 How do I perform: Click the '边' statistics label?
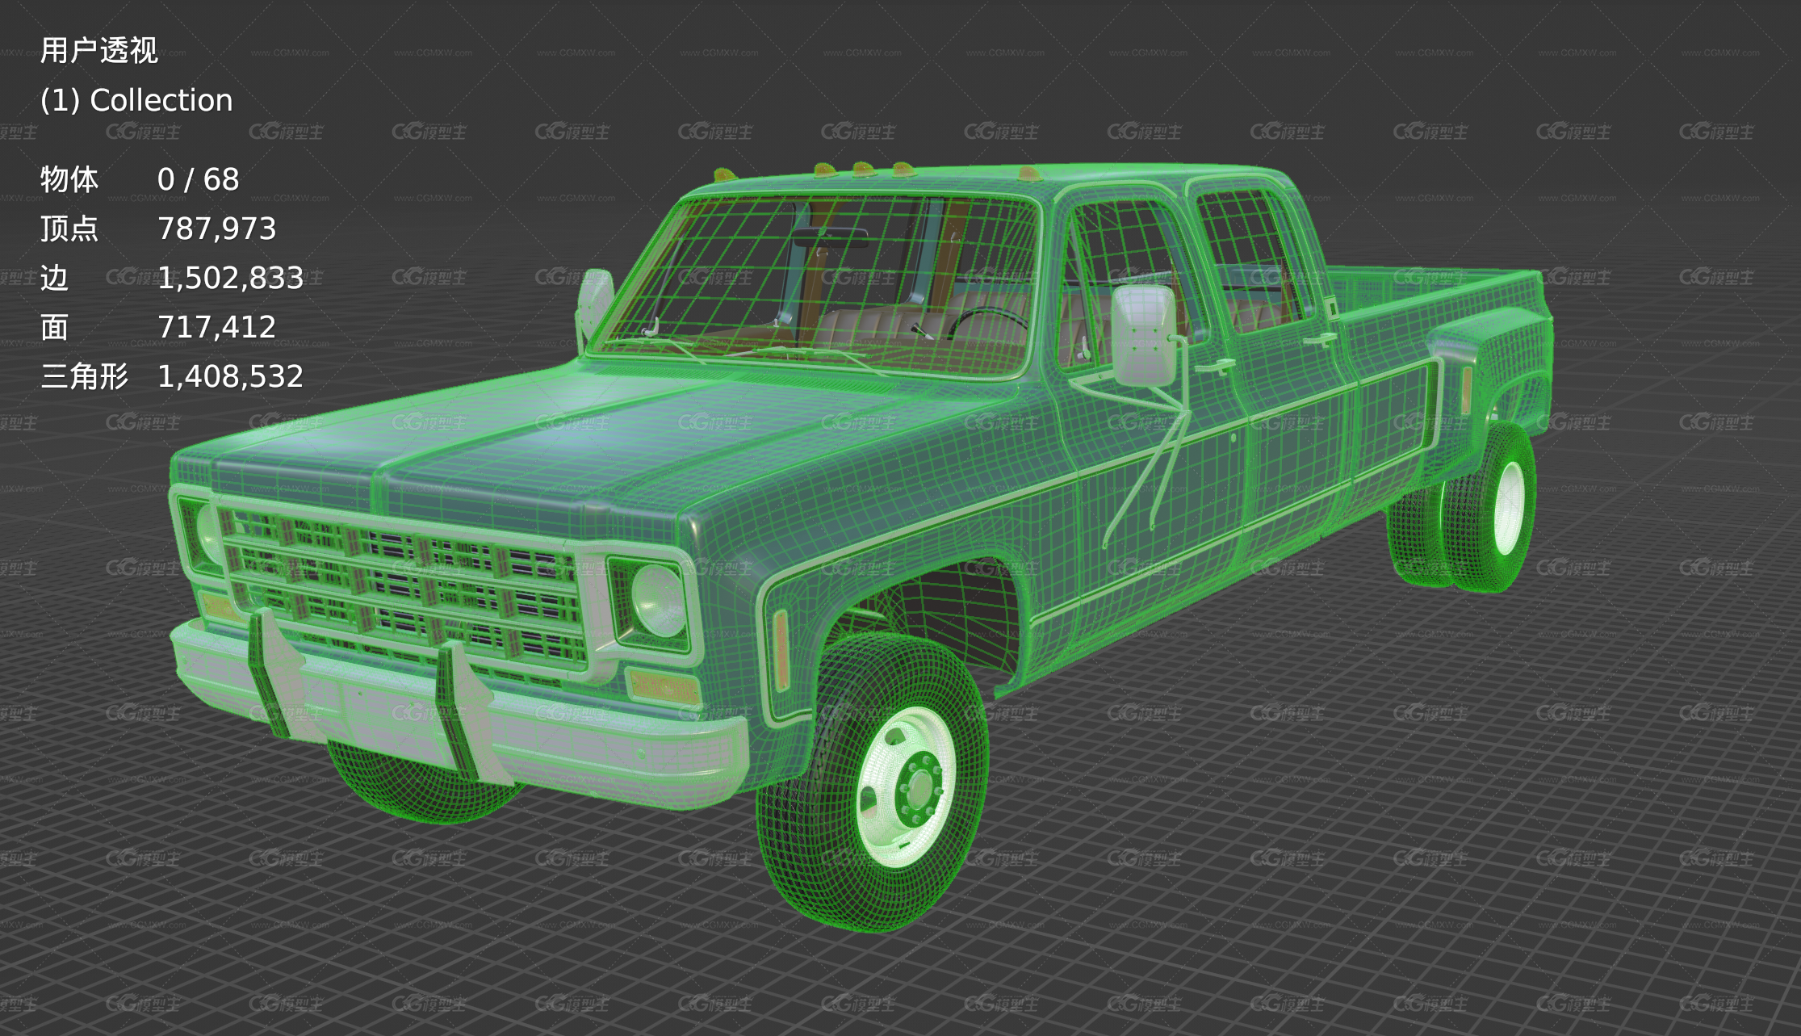click(55, 278)
